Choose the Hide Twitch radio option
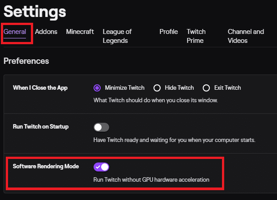The width and height of the screenshot is (277, 200). pyautogui.click(x=157, y=87)
